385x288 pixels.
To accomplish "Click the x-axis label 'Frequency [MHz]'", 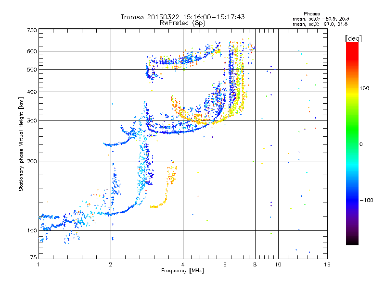I will pyautogui.click(x=182, y=271).
